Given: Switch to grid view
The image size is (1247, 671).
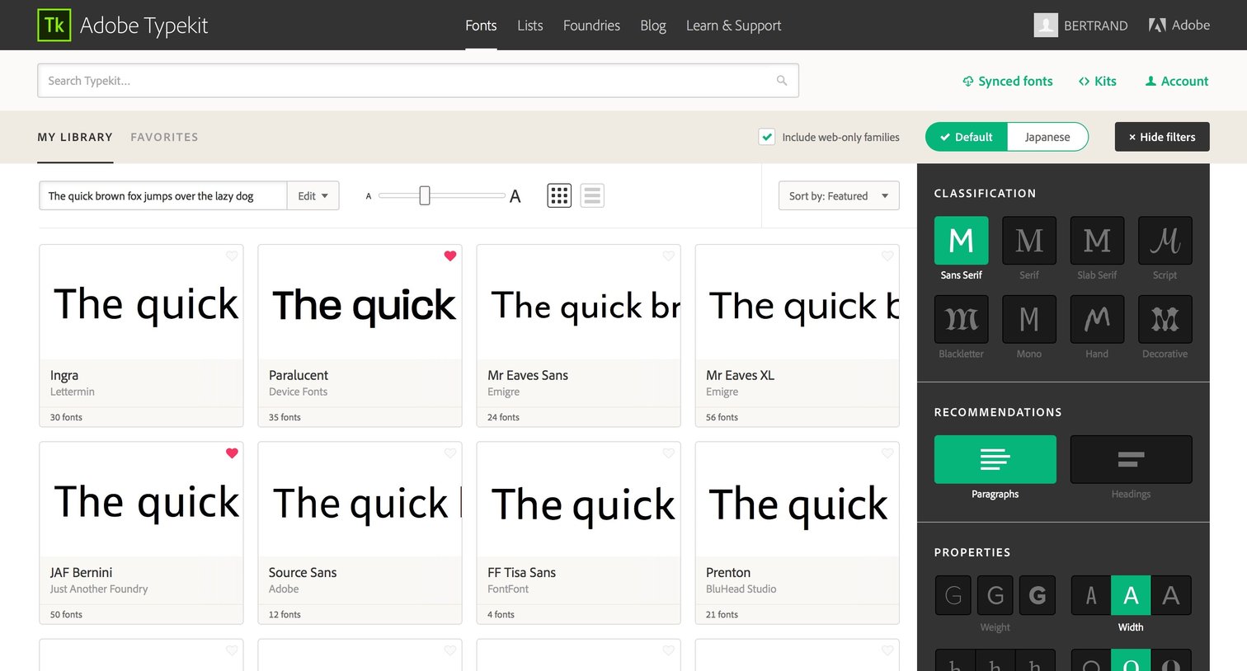Looking at the screenshot, I should click(559, 195).
